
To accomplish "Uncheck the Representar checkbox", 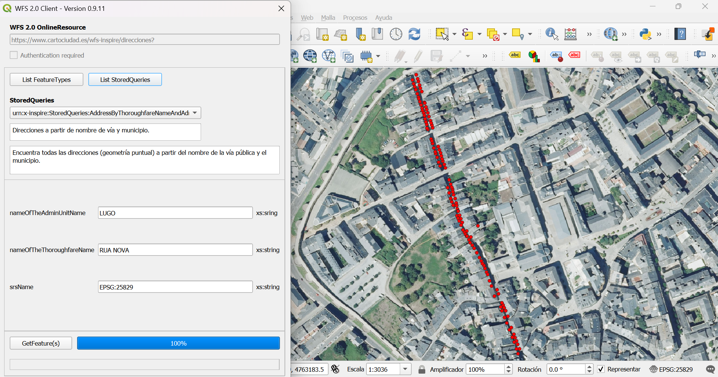I will (x=602, y=369).
